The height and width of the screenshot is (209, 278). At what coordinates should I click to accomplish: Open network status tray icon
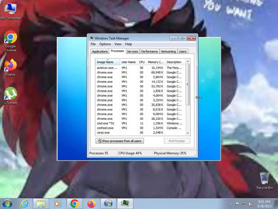(244, 204)
